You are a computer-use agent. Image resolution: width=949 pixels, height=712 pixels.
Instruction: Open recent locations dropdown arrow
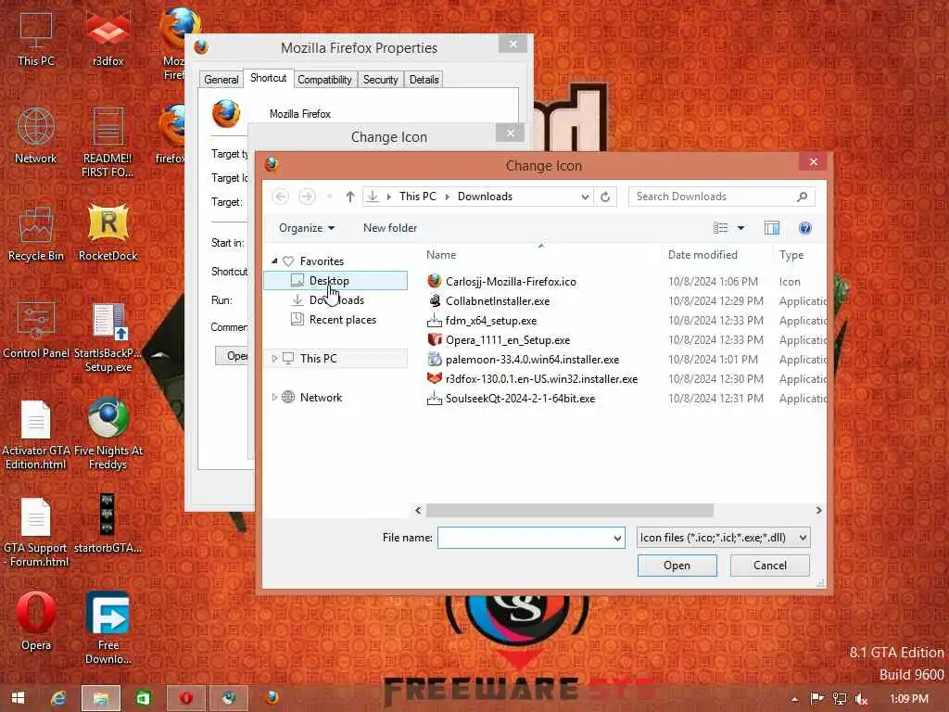(330, 197)
